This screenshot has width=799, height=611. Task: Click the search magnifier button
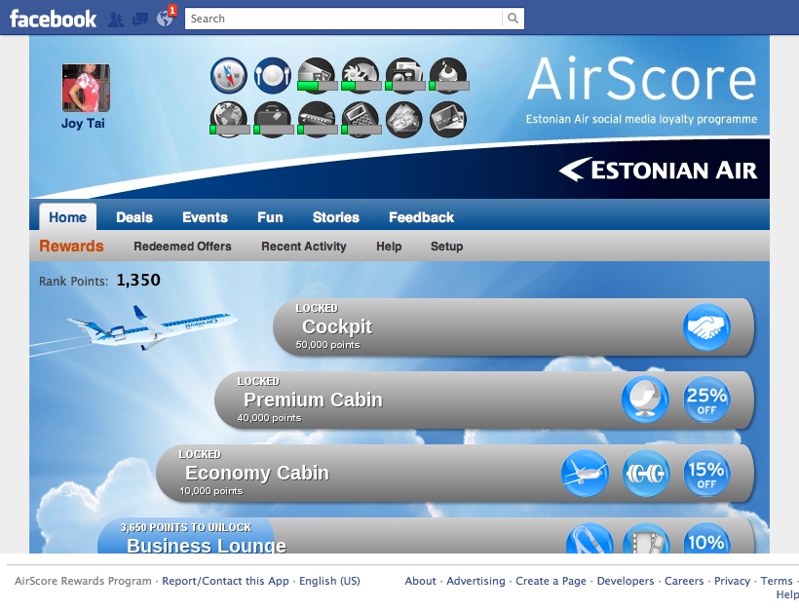tap(514, 19)
